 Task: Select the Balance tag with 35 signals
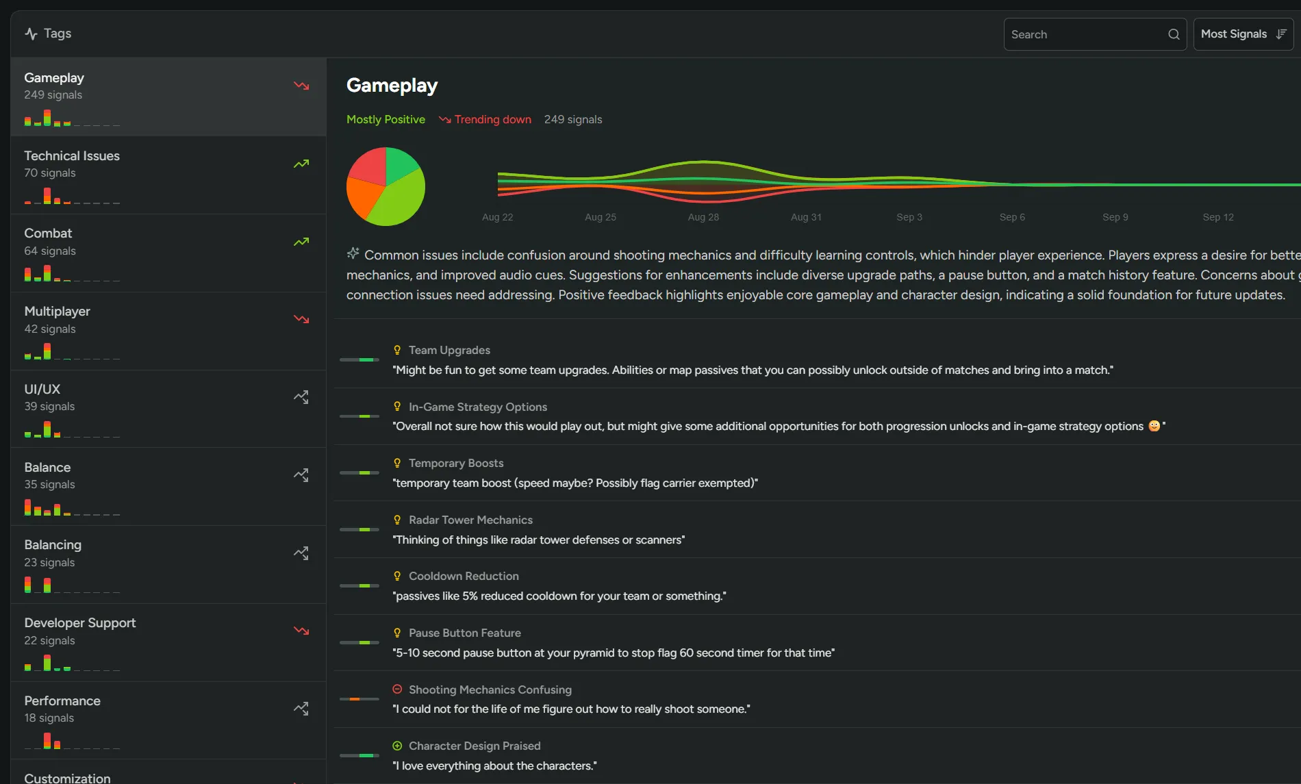168,487
